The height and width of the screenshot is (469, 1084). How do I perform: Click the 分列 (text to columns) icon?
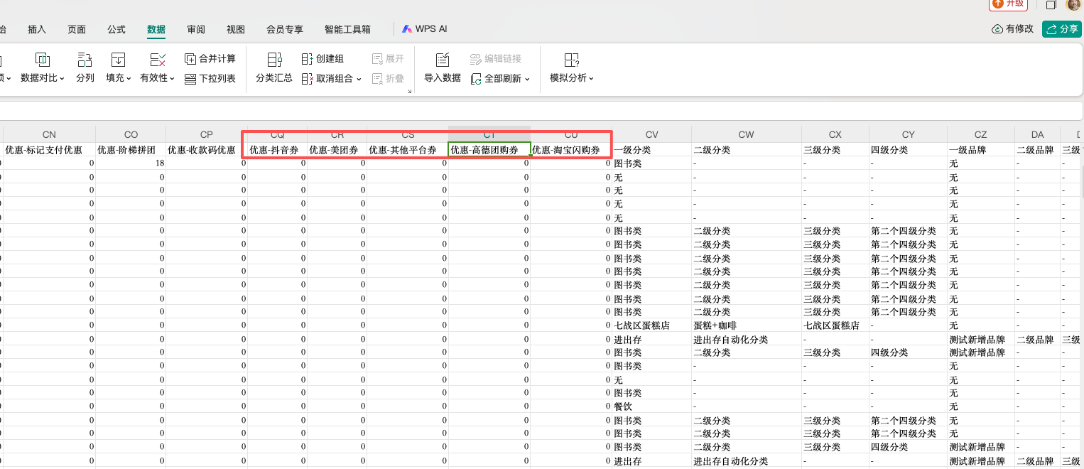(85, 60)
